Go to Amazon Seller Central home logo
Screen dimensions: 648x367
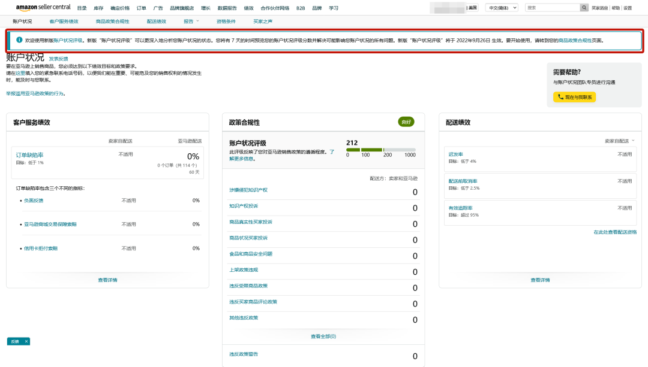43,7
